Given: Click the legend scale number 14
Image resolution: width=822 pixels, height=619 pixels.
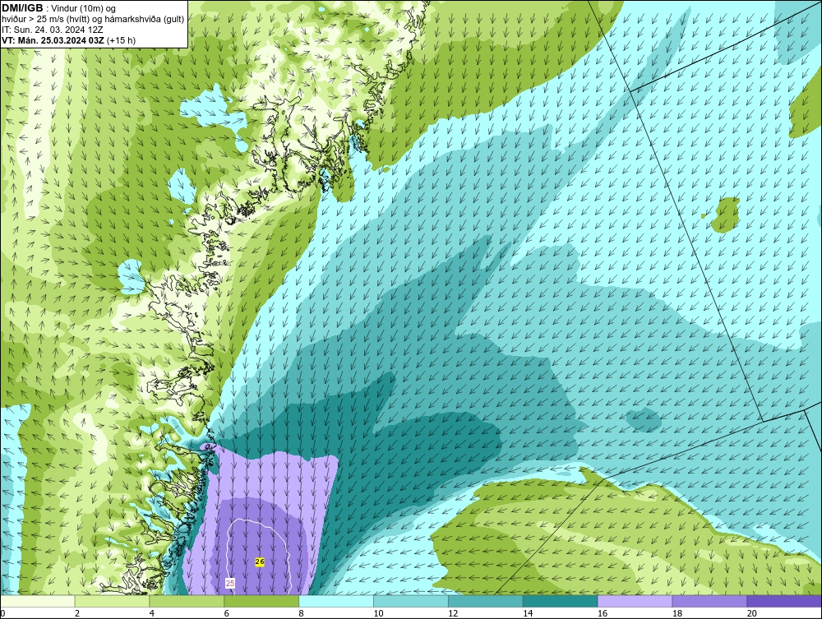Looking at the screenshot, I should tap(528, 613).
